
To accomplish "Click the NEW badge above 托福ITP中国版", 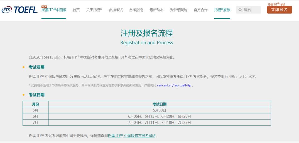I will (x=44, y=7).
